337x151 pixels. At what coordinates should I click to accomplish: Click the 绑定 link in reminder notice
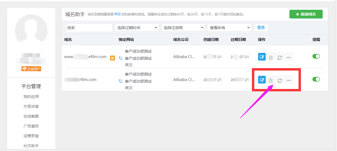[x=117, y=15]
